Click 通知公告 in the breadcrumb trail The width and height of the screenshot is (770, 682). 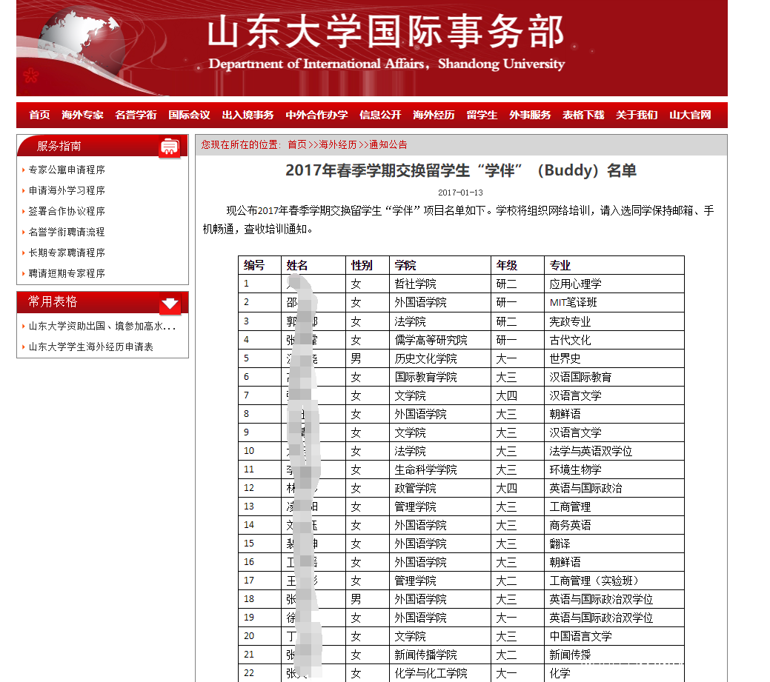388,144
